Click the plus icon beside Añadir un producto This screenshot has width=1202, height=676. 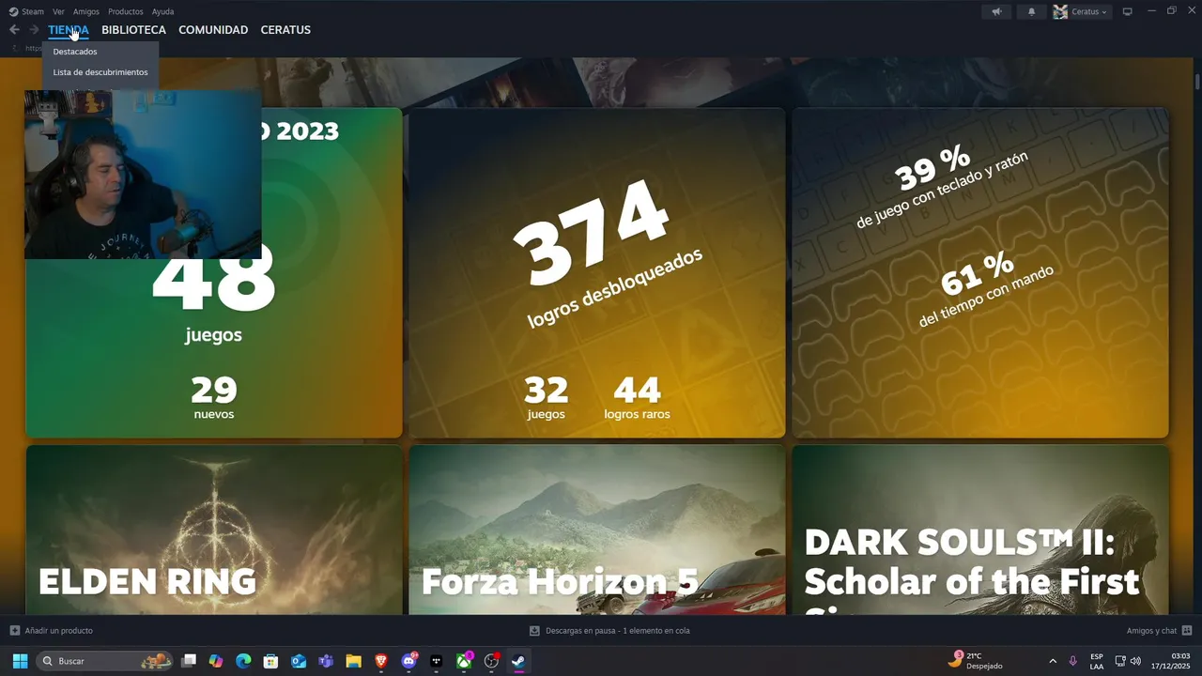coord(14,631)
